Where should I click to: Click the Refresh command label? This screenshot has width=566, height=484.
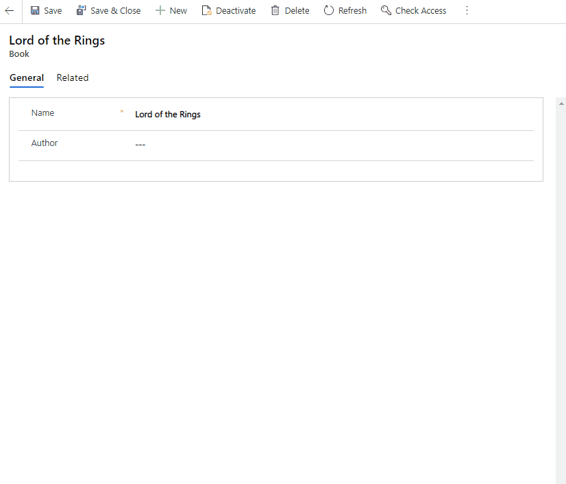point(352,11)
